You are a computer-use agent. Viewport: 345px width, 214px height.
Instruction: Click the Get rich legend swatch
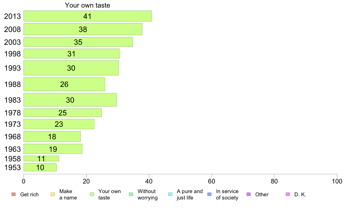click(14, 195)
